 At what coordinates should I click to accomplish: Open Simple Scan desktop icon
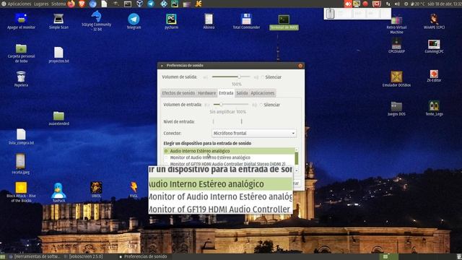pyautogui.click(x=58, y=21)
